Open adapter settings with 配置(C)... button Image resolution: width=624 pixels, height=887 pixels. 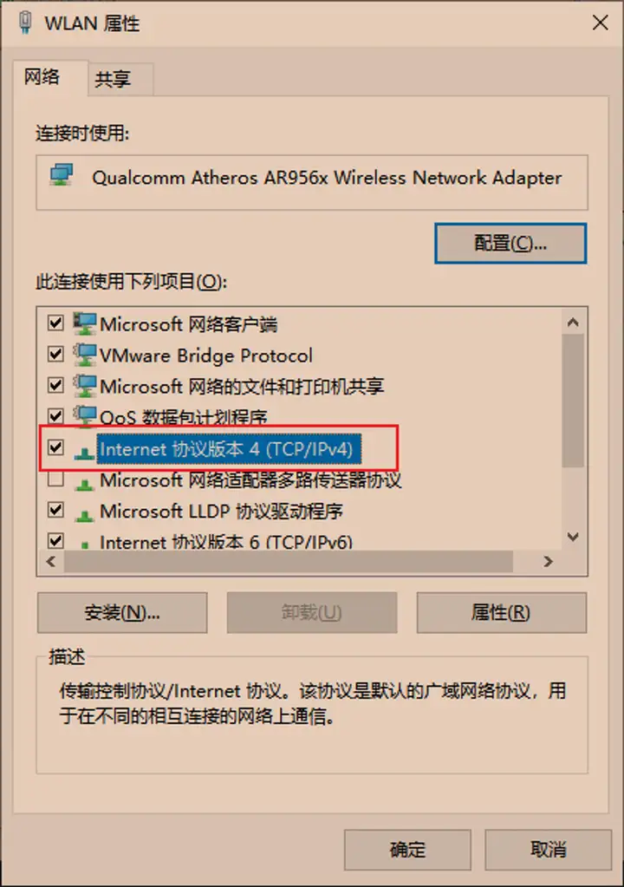coord(510,243)
